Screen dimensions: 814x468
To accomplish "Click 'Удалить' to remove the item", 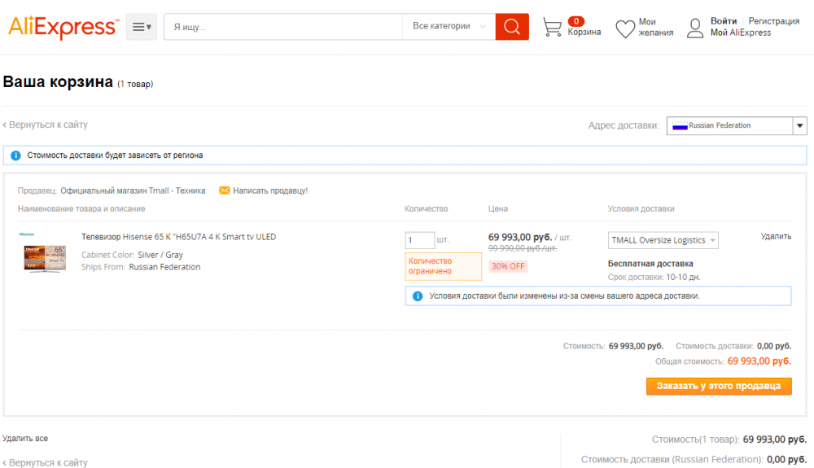I will 776,236.
